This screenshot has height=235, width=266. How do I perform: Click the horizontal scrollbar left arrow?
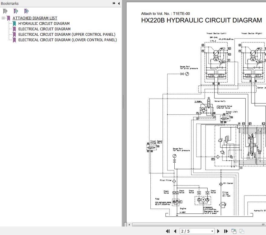tap(129, 225)
